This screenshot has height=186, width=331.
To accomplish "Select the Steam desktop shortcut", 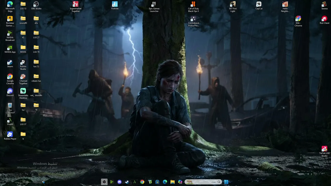I will point(10,63).
